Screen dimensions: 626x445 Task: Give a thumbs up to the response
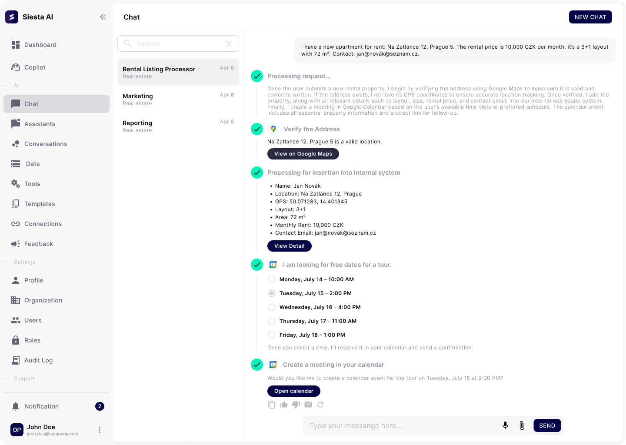click(x=284, y=405)
